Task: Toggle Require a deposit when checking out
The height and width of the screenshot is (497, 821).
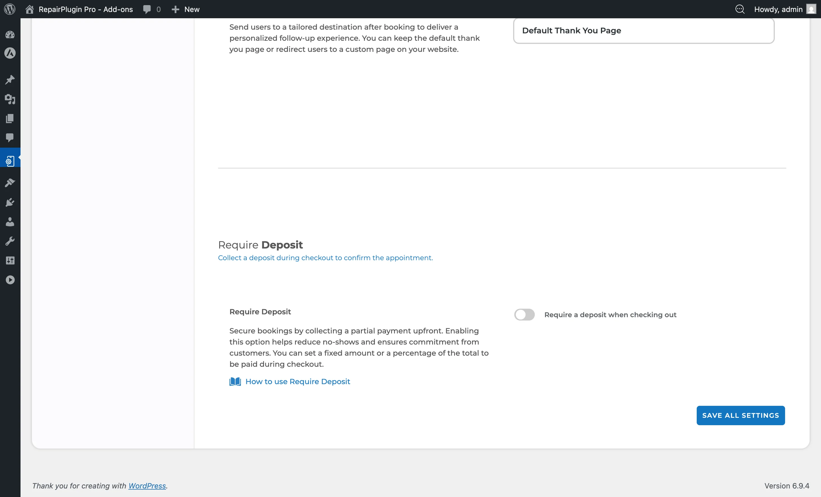Action: pos(525,314)
